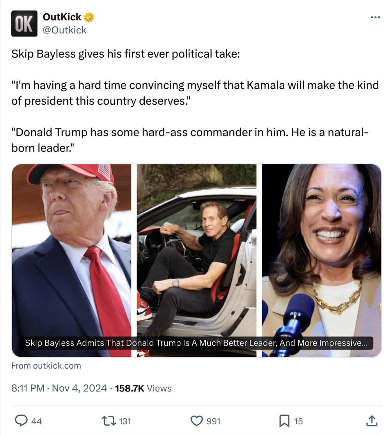Repost this tweet using the retweet icon
This screenshot has width=390, height=436.
(109, 421)
